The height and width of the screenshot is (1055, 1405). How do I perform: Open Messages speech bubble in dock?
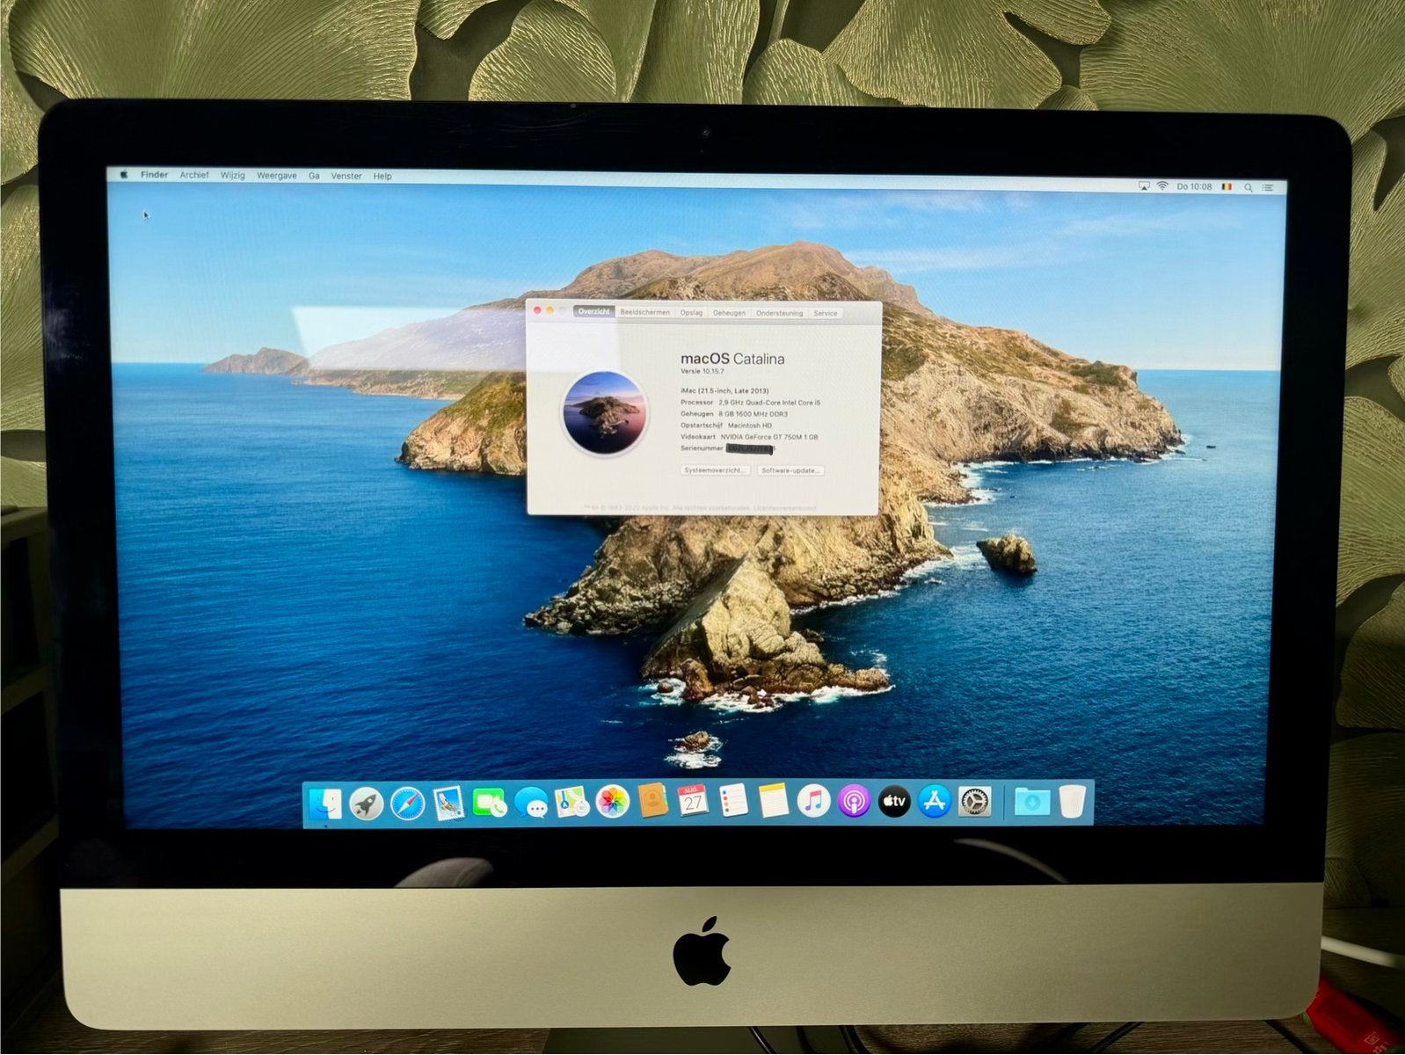pos(531,803)
